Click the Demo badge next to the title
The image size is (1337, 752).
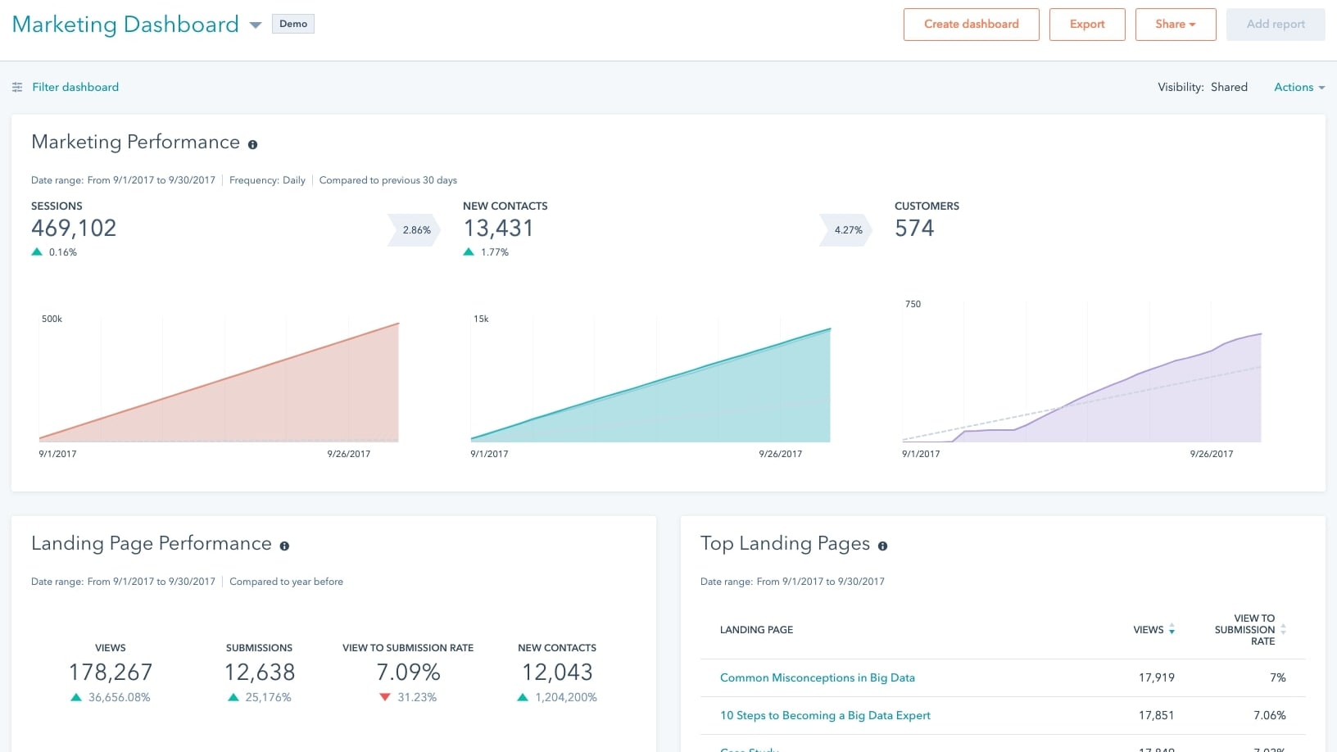(292, 24)
